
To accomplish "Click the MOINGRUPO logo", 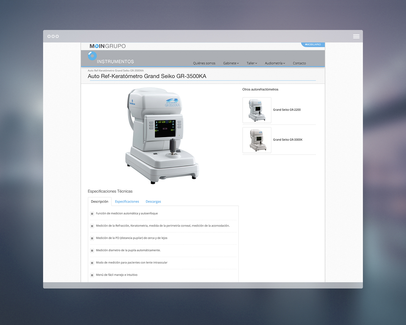I will pos(107,46).
